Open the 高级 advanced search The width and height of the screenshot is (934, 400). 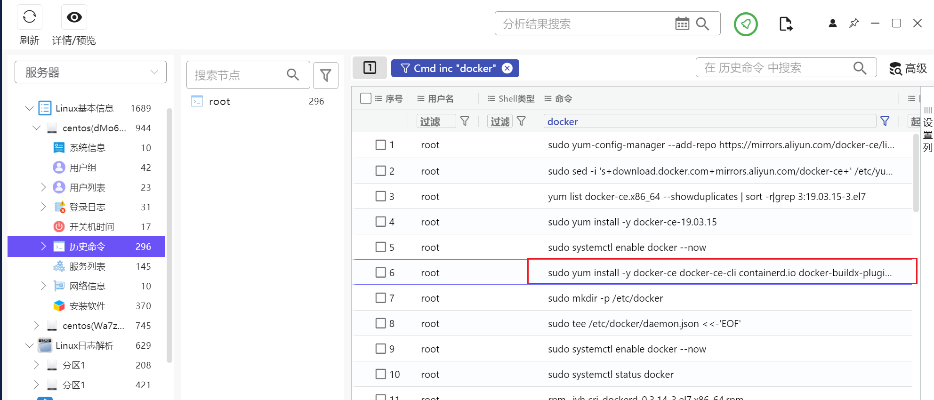pyautogui.click(x=908, y=69)
